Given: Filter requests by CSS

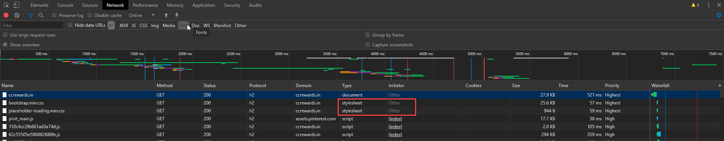Looking at the screenshot, I should click(144, 25).
